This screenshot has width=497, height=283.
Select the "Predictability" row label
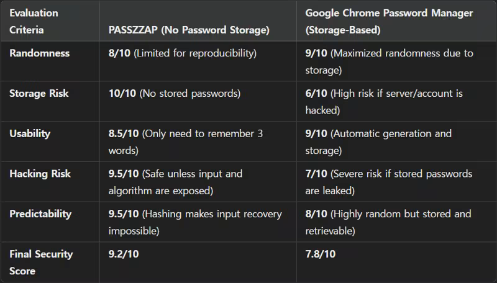[x=40, y=214]
